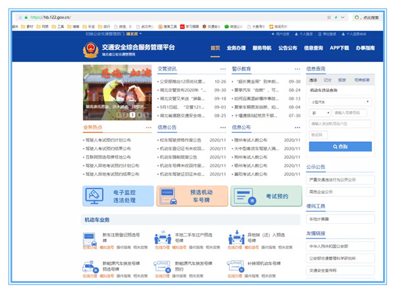Expand the address bar dropdown chevron
The height and width of the screenshot is (293, 395).
(342, 17)
